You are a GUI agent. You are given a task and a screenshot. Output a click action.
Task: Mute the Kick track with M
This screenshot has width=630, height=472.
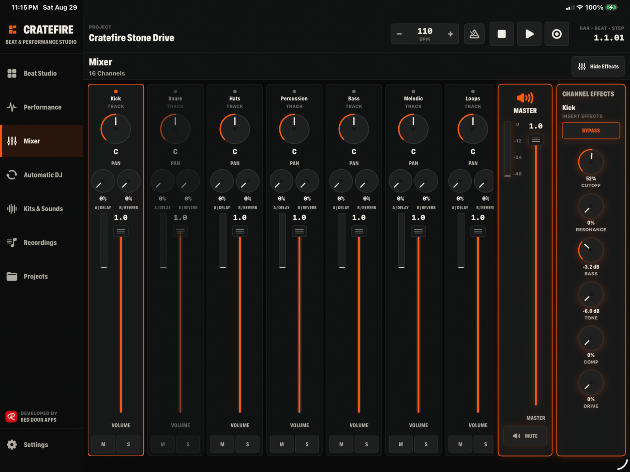point(103,444)
